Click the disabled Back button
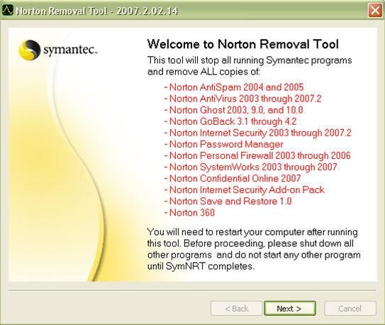 (x=237, y=308)
